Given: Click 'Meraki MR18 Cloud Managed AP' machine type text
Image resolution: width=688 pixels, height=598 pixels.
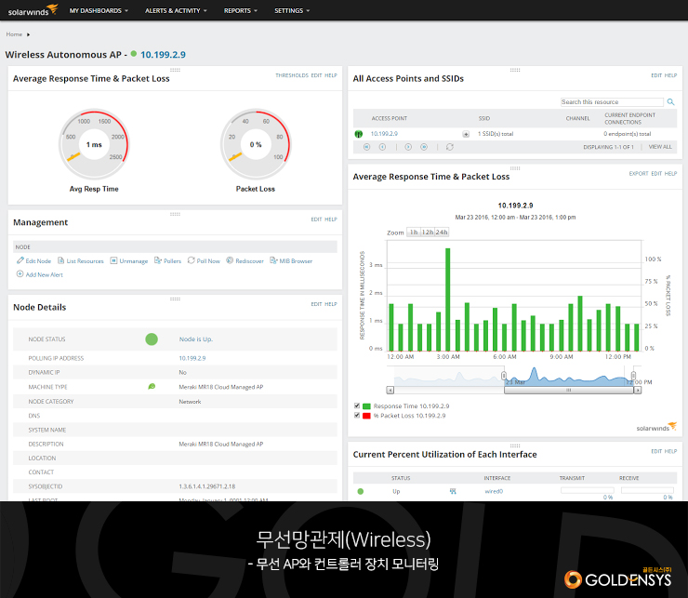Looking at the screenshot, I should click(x=220, y=387).
